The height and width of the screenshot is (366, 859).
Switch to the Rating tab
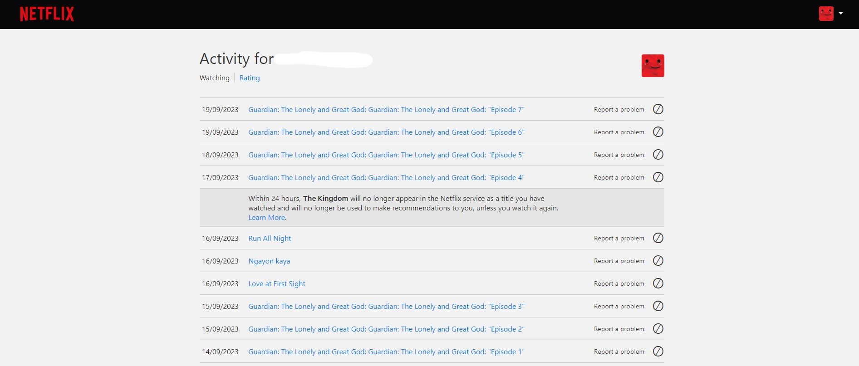(x=250, y=78)
